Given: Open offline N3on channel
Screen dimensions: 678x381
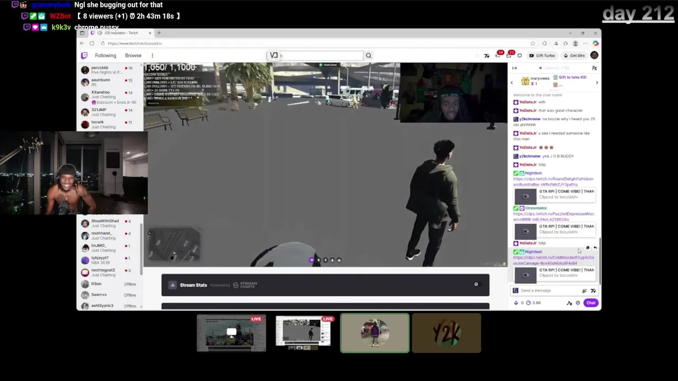Looking at the screenshot, I should 110,284.
